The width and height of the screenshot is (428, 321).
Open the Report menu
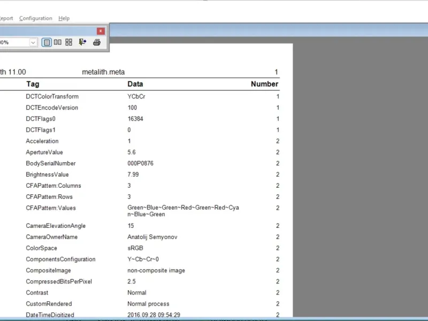pyautogui.click(x=6, y=18)
